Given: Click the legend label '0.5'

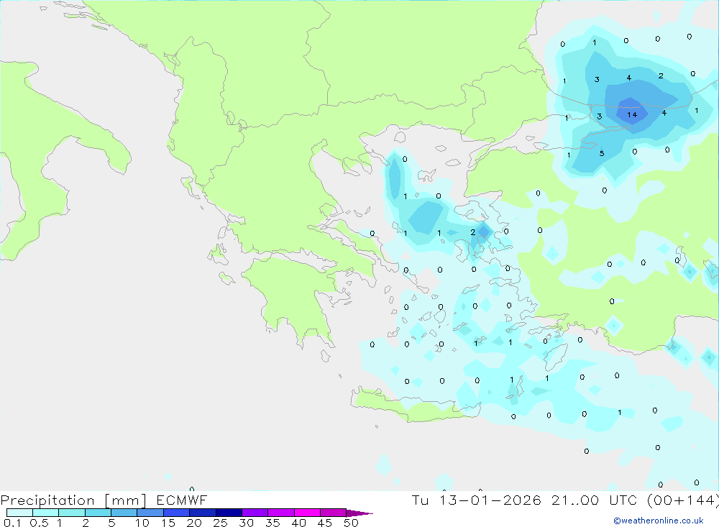Looking at the screenshot, I should 39,523.
